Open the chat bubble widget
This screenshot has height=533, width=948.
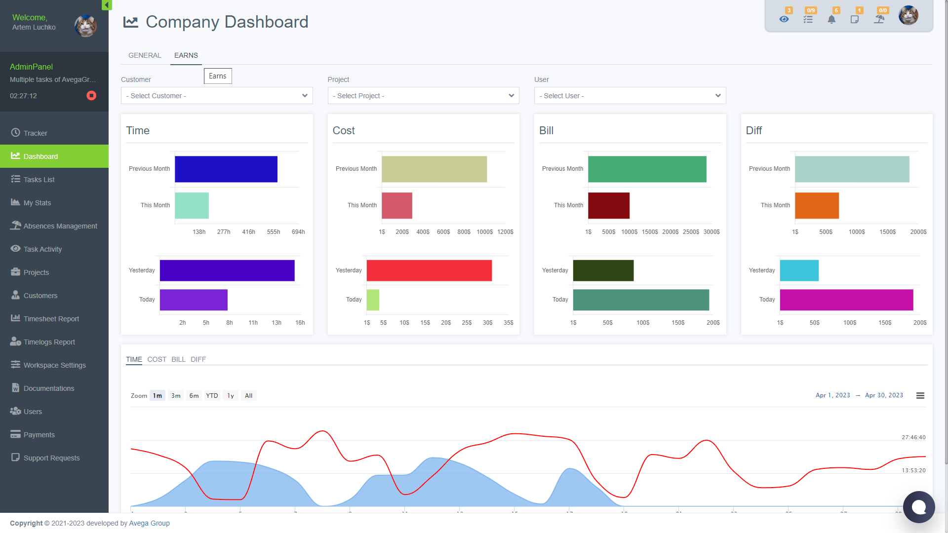coord(919,507)
